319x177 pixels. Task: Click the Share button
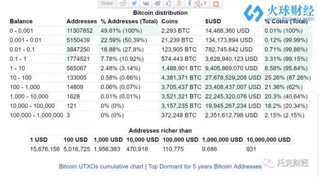[107, 3]
